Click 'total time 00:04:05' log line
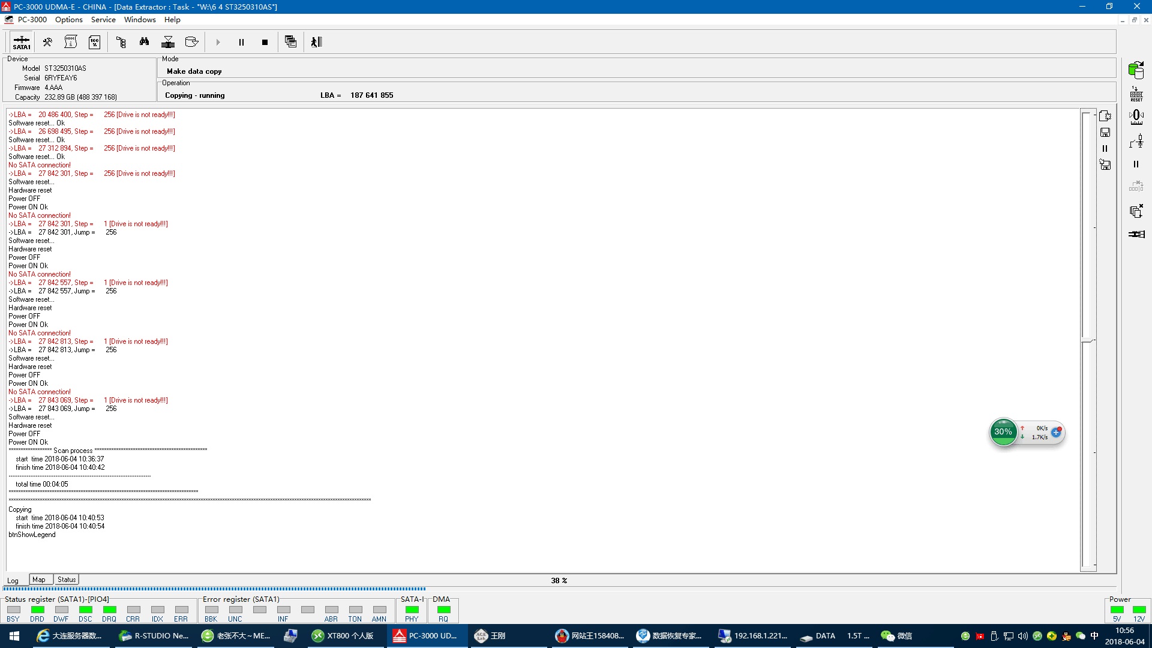This screenshot has height=648, width=1152. click(x=42, y=484)
